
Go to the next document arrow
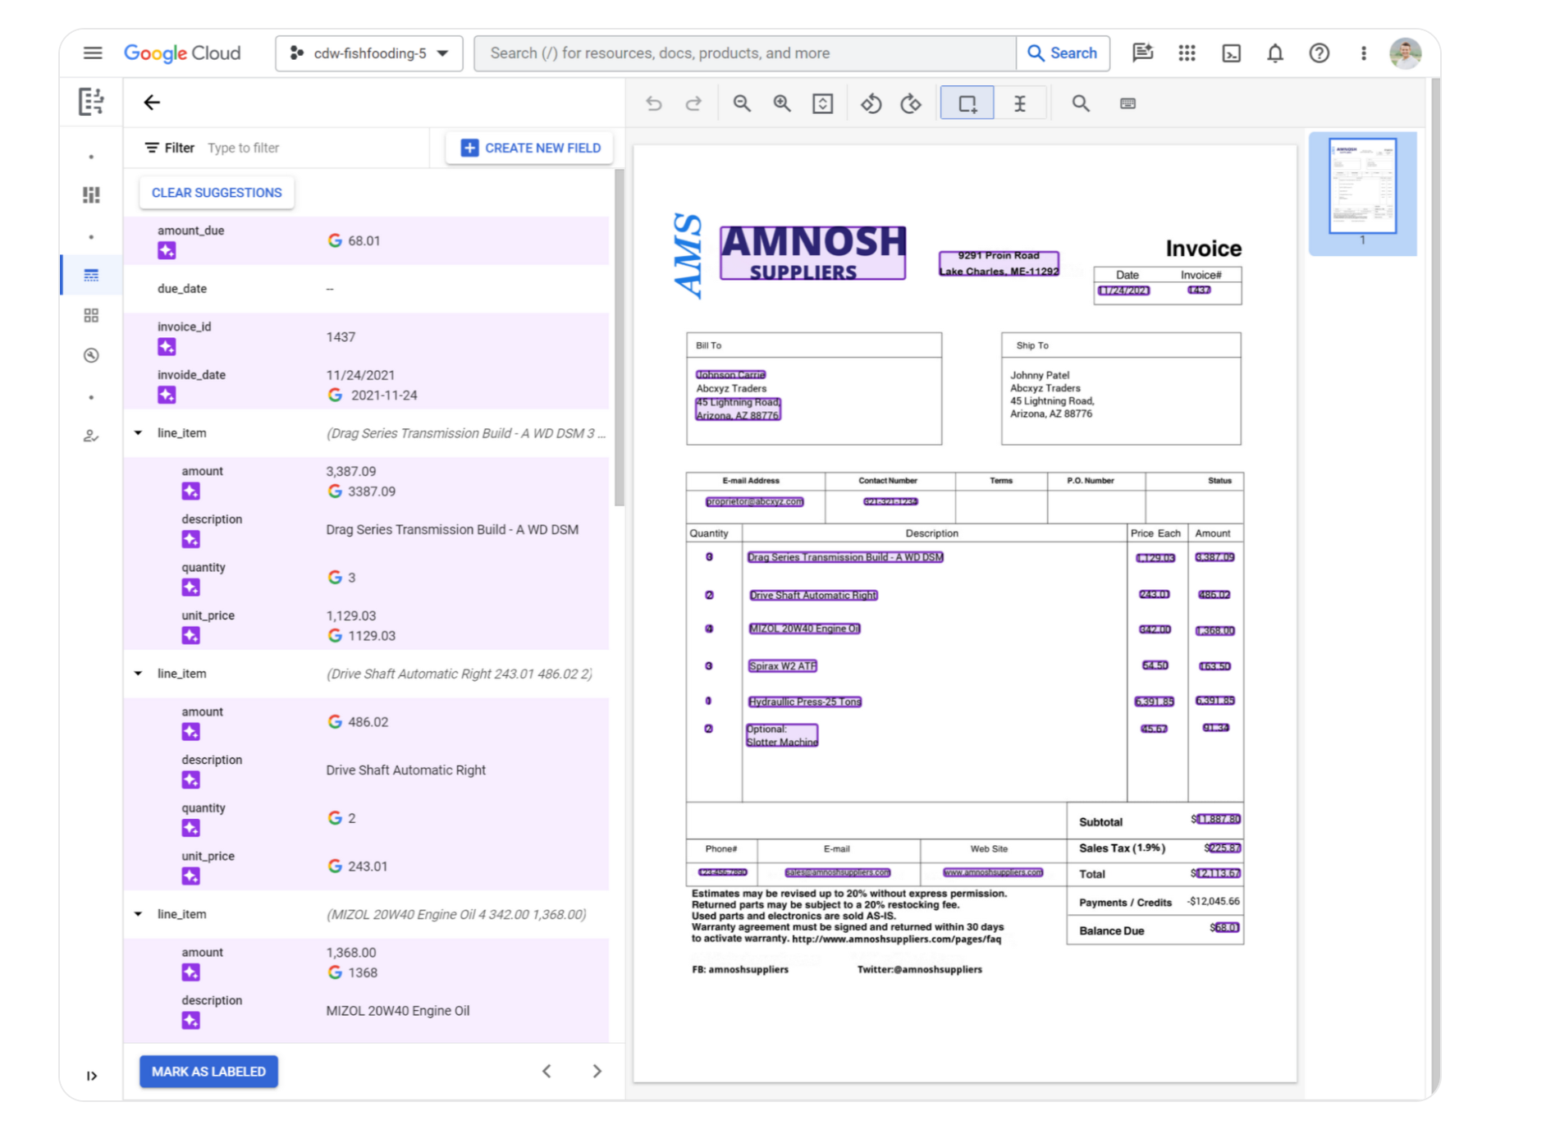(x=597, y=1071)
